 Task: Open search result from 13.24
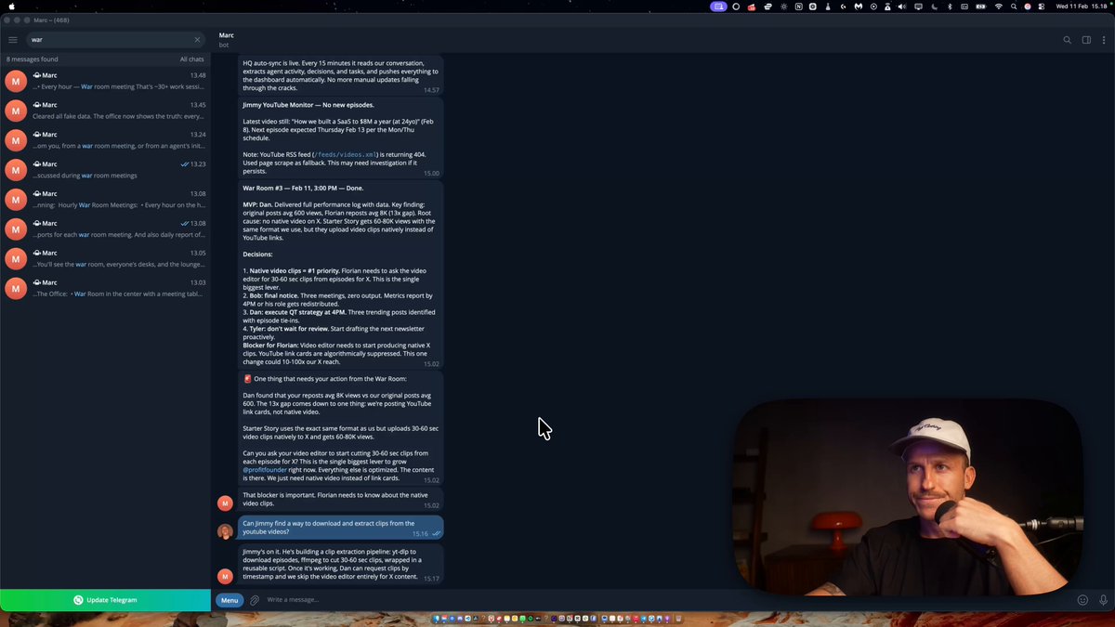pos(105,140)
